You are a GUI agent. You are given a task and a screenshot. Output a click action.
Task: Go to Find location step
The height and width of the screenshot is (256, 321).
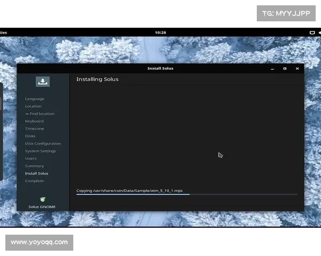pos(40,114)
